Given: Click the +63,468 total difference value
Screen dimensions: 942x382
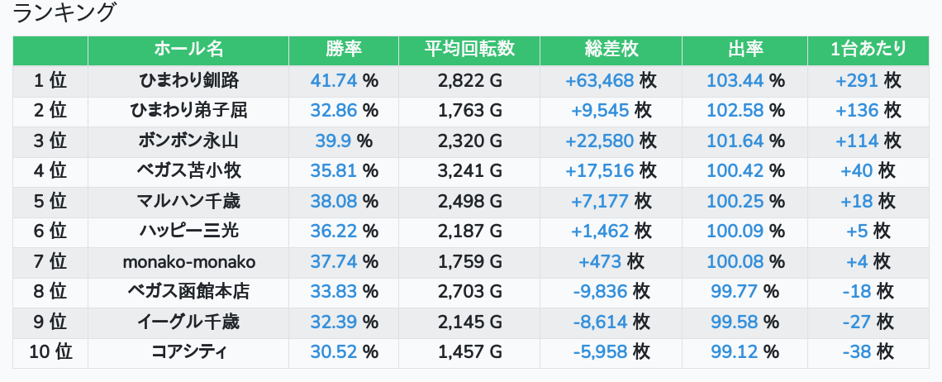Looking at the screenshot, I should click(600, 80).
